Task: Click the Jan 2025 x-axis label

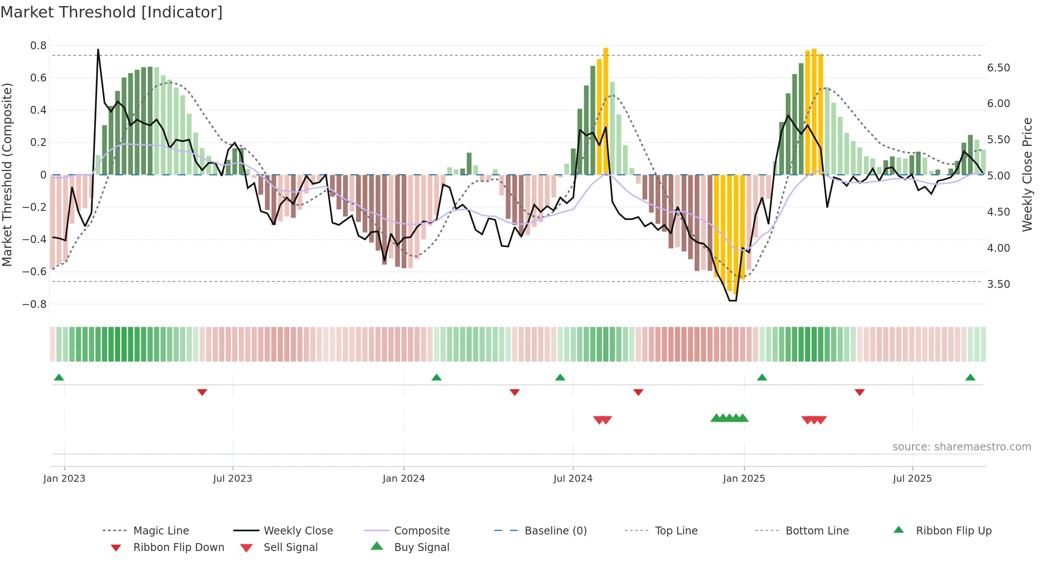Action: pos(744,478)
